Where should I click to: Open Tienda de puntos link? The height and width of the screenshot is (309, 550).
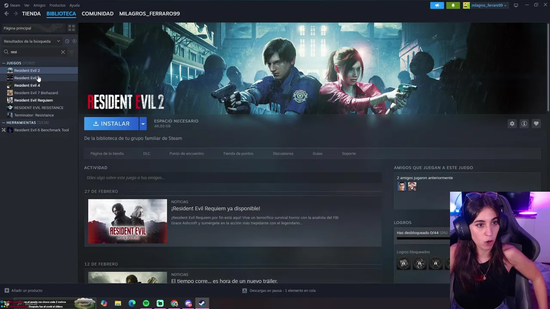[x=238, y=154]
